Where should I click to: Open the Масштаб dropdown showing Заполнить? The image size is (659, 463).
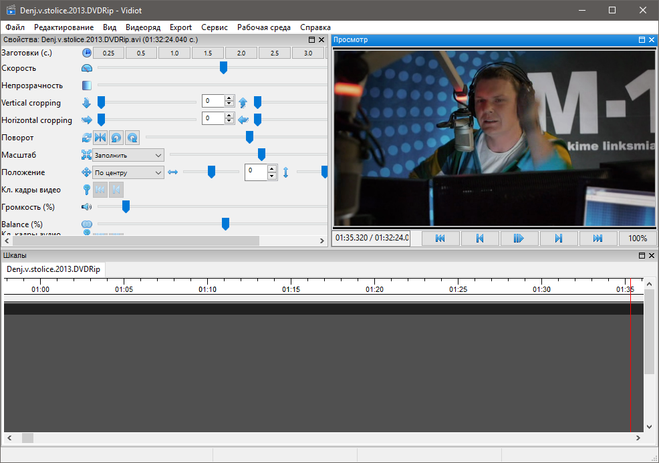click(128, 156)
